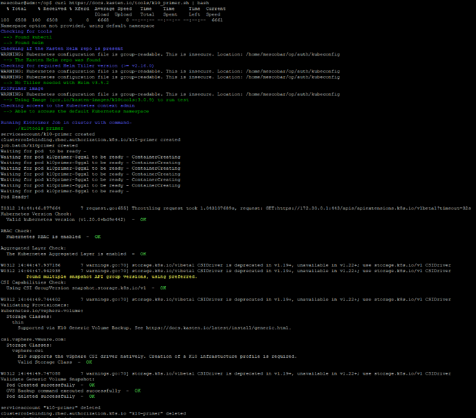Select the curl progress values row starting '100 6508'
Viewport: 476px width, 418px height.
coord(112,20)
